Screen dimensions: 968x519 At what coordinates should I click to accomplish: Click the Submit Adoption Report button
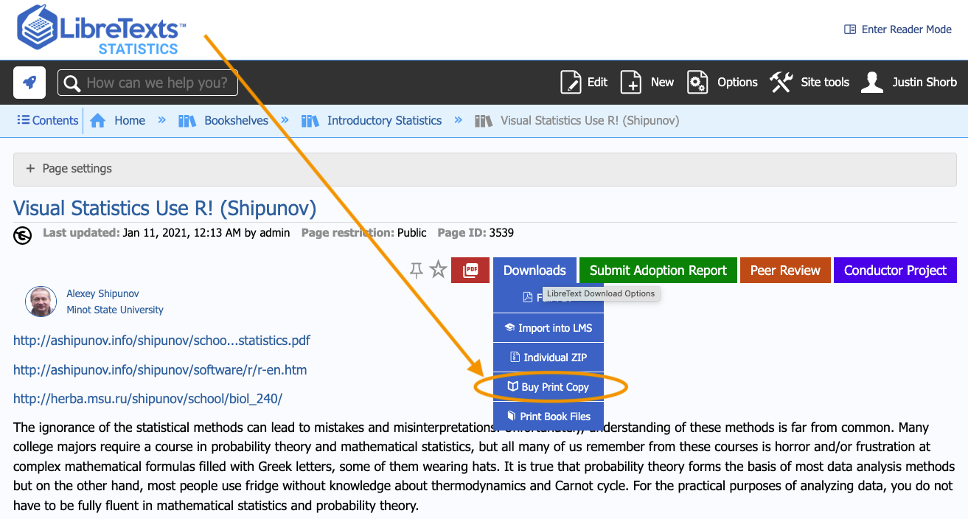(x=658, y=271)
